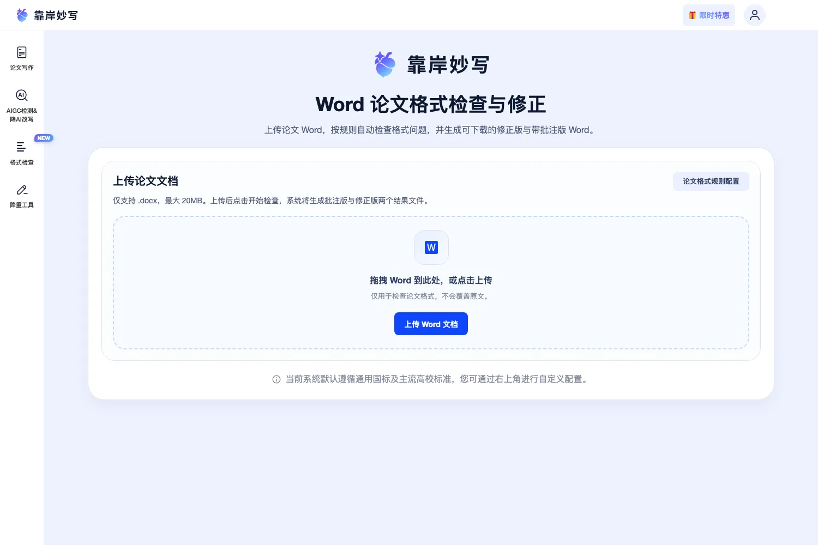Viewport: 818px width, 545px height.
Task: Click the 当前系统默认遵循通用国标 note text
Action: pos(438,379)
